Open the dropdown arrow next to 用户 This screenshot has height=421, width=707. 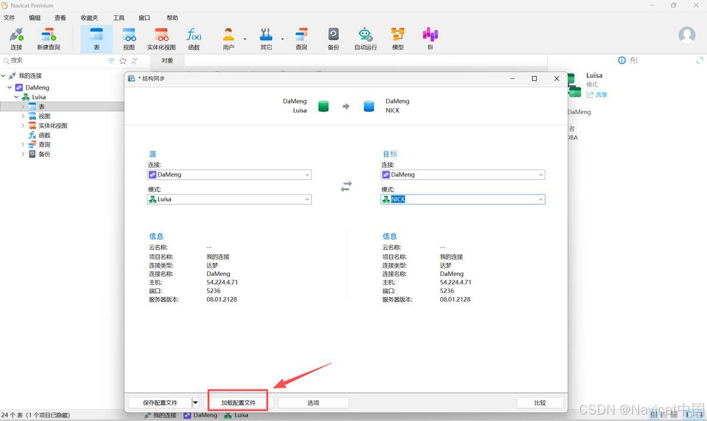point(245,39)
